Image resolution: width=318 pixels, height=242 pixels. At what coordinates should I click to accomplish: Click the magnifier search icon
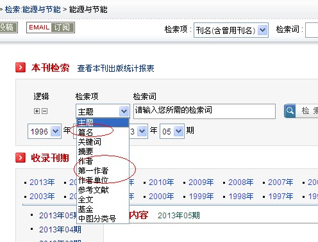tap(290, 111)
